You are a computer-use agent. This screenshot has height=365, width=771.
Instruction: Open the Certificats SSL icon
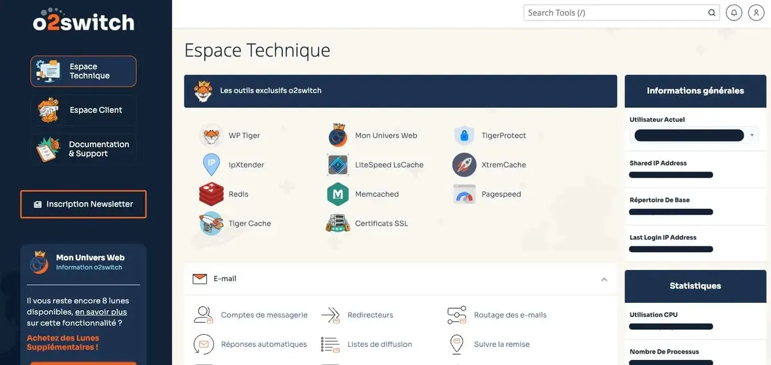click(337, 223)
